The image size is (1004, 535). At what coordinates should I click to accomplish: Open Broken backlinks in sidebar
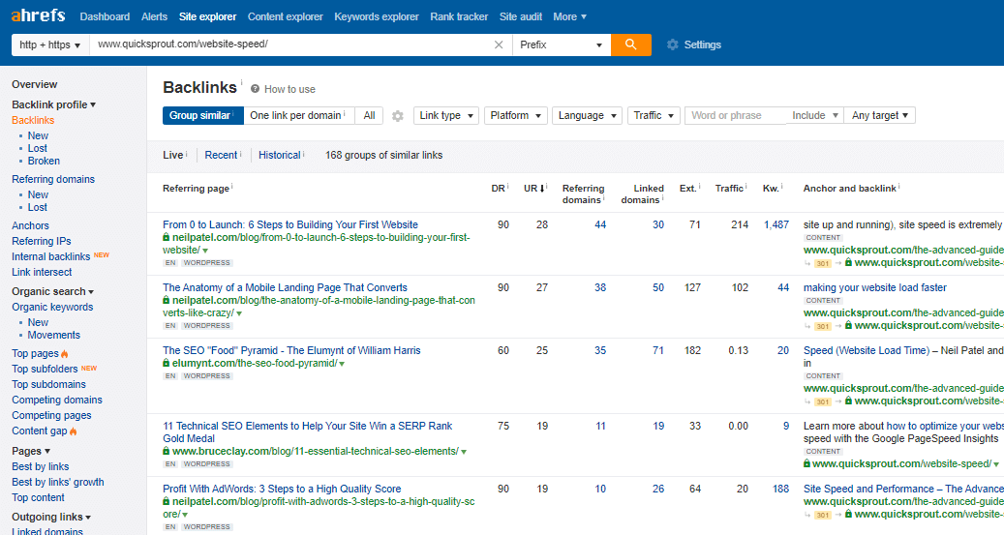(44, 161)
